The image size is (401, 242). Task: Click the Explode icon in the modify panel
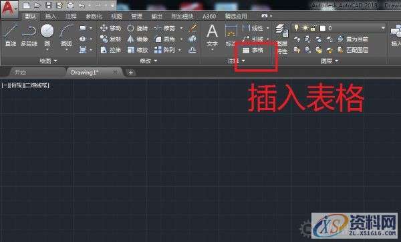click(x=192, y=39)
